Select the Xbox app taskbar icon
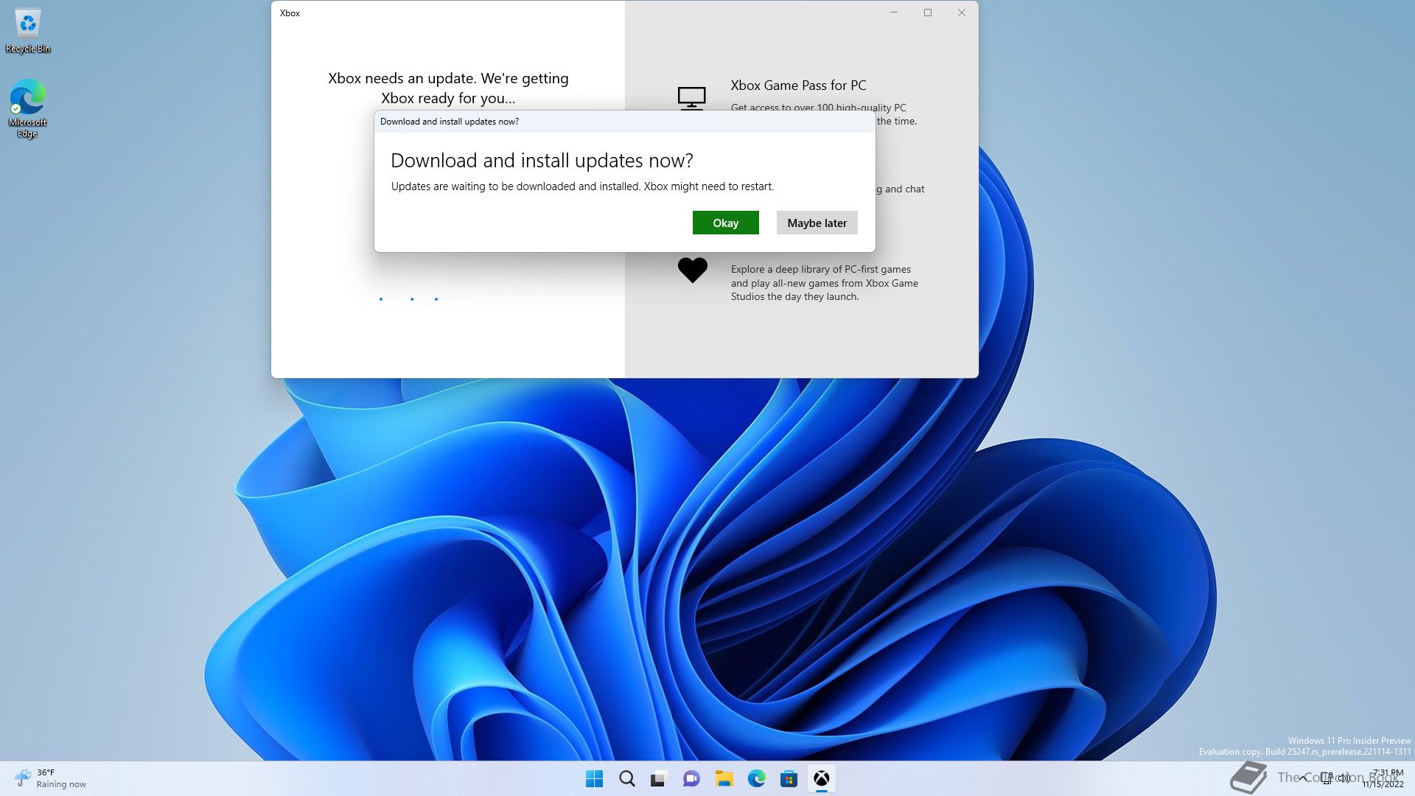 (821, 778)
